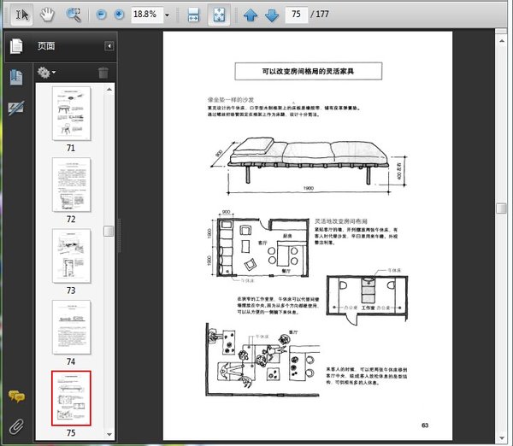Go to previous page with up arrow
This screenshot has width=513, height=446.
(251, 15)
